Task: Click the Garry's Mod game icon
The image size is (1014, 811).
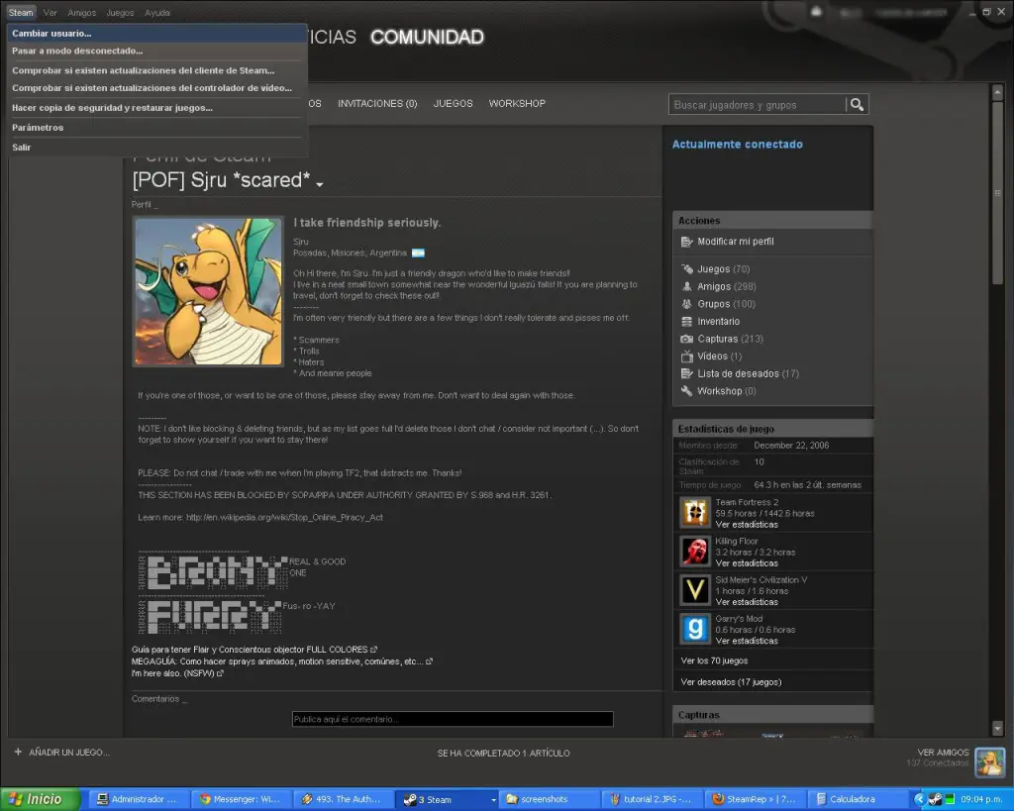Action: coord(695,629)
